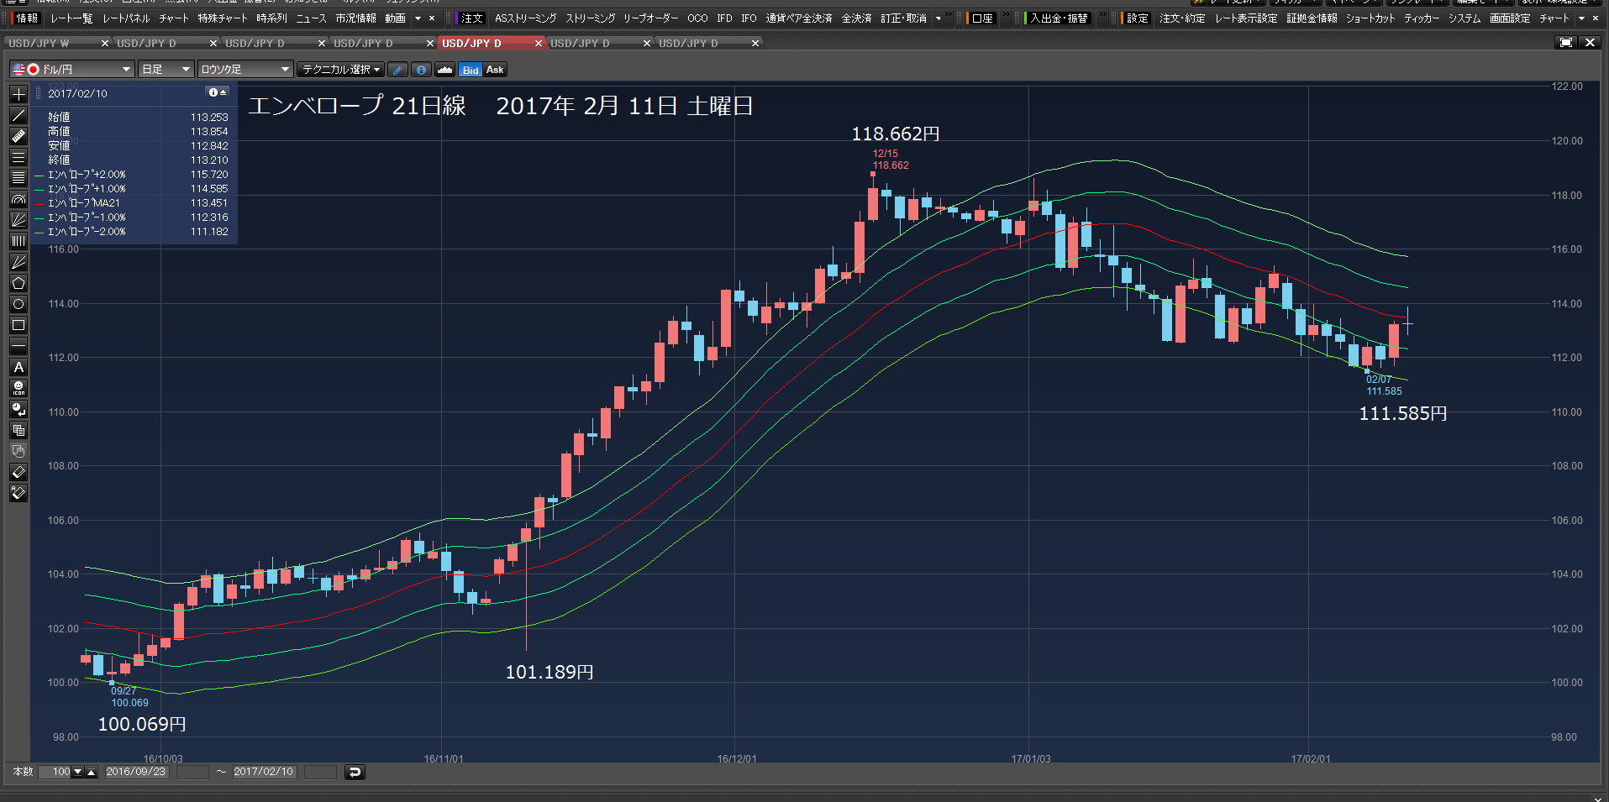Click the pencil drawing settings icon
1609x802 pixels.
pos(398,70)
